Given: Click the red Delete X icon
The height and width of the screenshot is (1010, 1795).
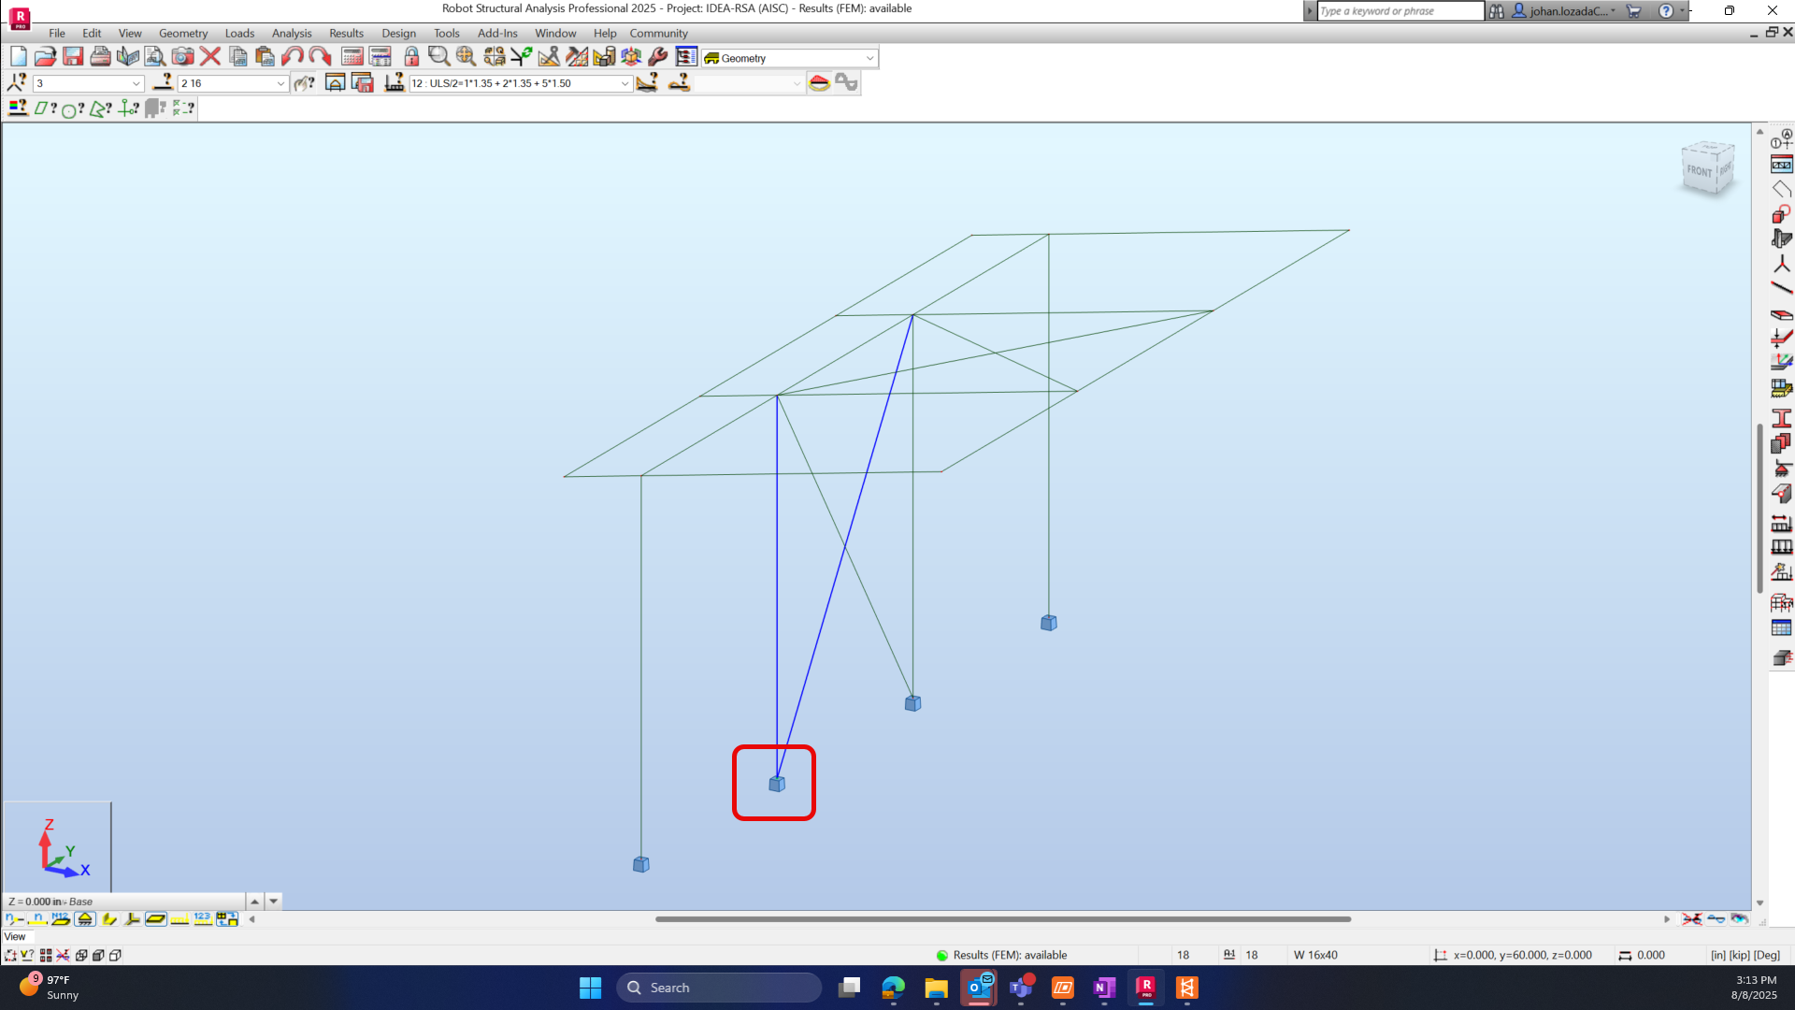Looking at the screenshot, I should click(210, 57).
